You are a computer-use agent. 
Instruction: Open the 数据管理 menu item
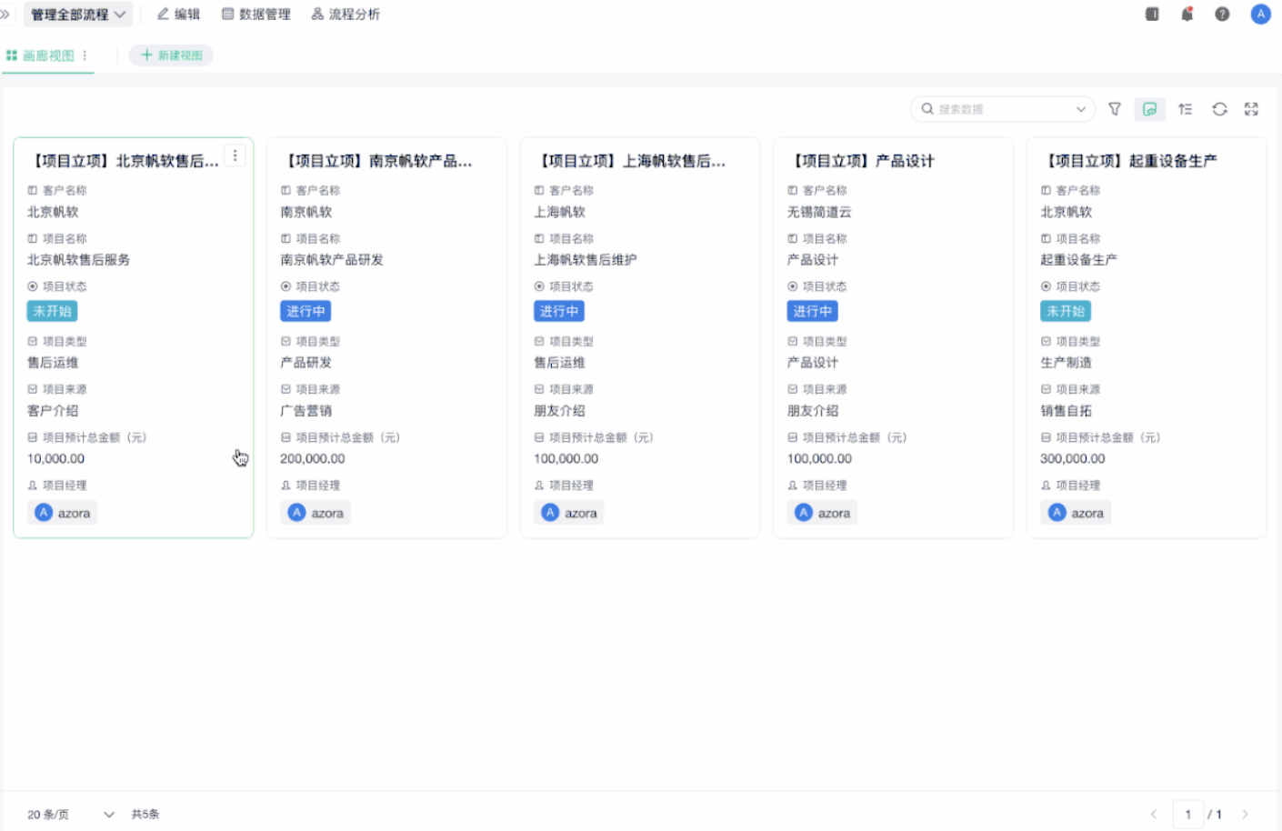(x=256, y=15)
